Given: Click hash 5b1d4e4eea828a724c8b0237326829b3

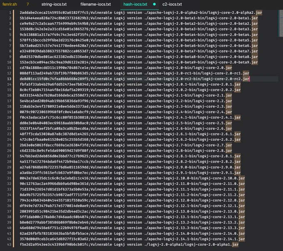Looking at the screenshot, I should [55, 18].
